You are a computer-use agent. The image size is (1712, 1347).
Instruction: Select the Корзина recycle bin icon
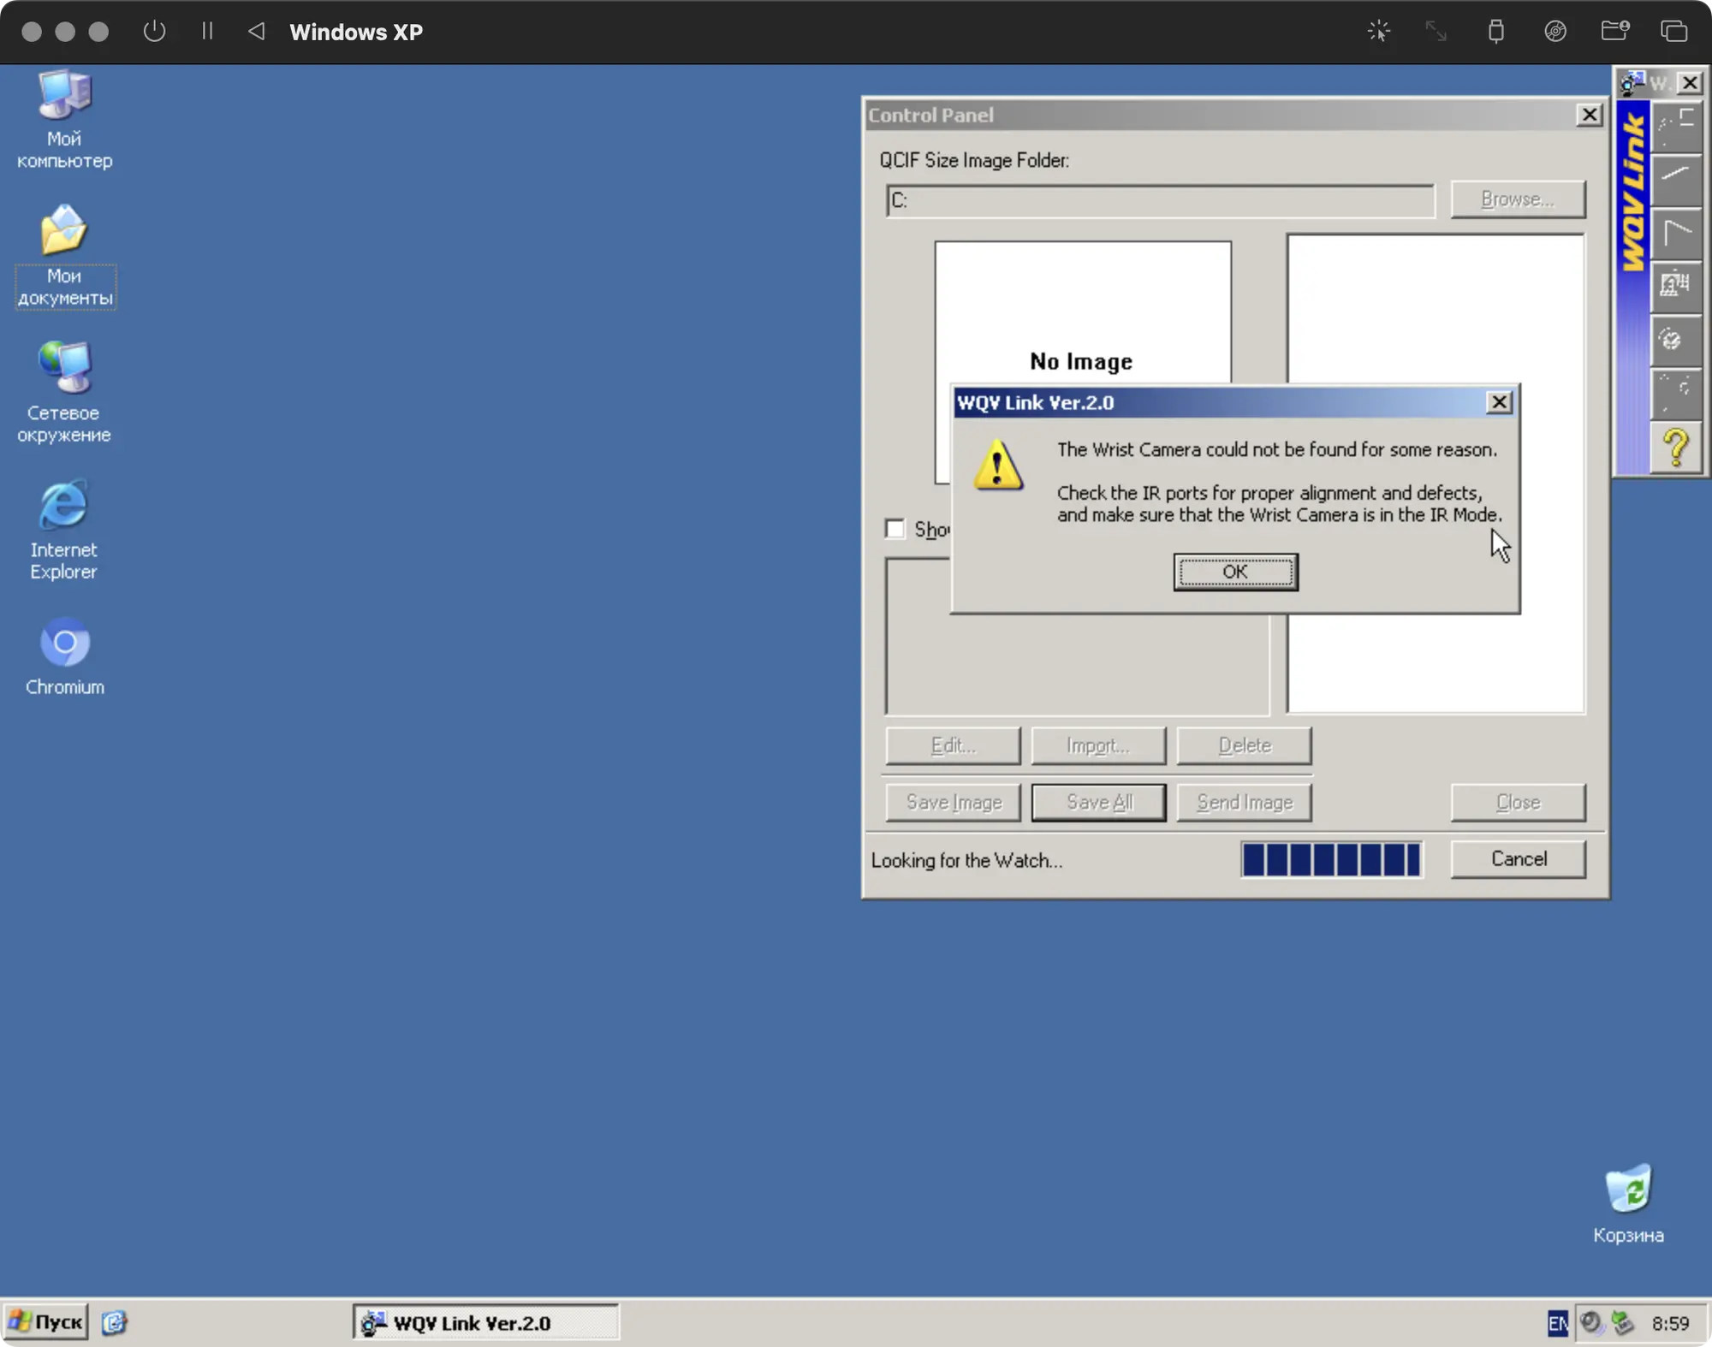(x=1628, y=1203)
